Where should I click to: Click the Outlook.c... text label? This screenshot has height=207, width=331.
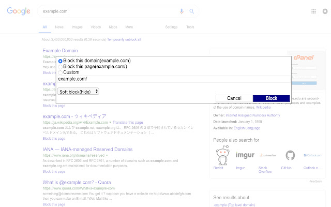[x=312, y=168]
